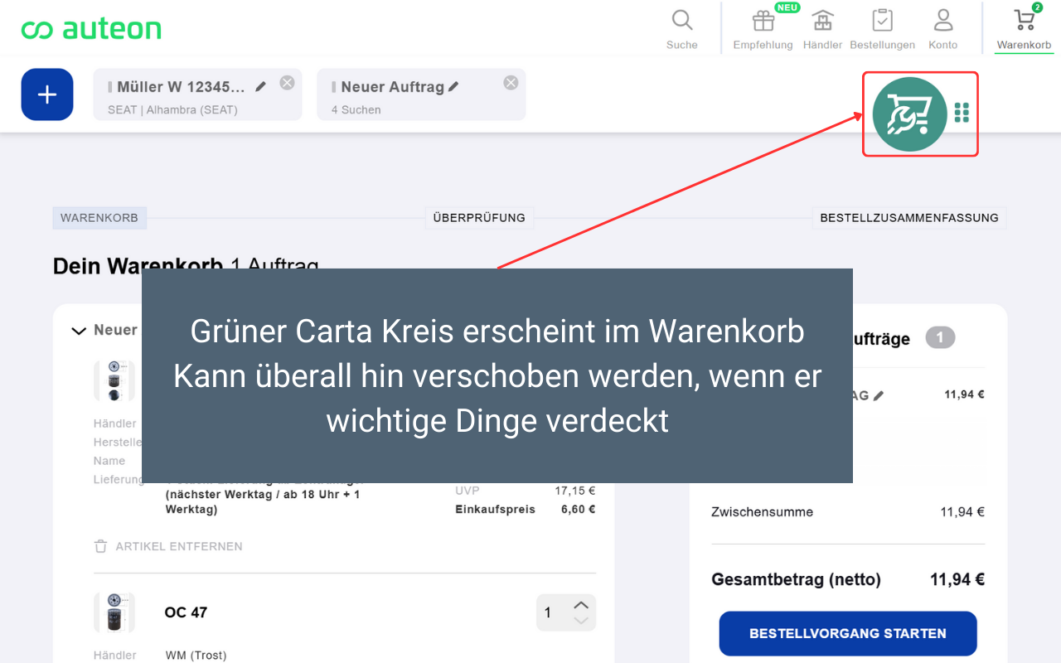
Task: Decrease quantity of OC 47
Action: pyautogui.click(x=581, y=621)
